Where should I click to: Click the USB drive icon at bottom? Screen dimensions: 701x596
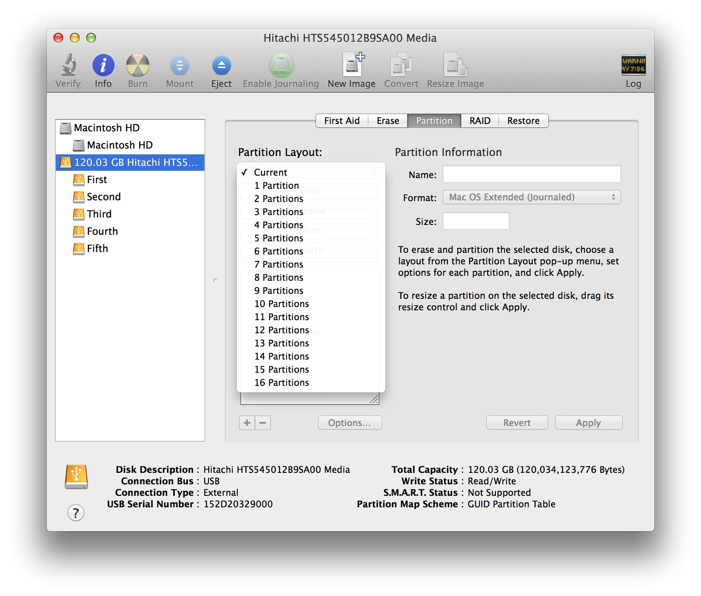pos(76,477)
